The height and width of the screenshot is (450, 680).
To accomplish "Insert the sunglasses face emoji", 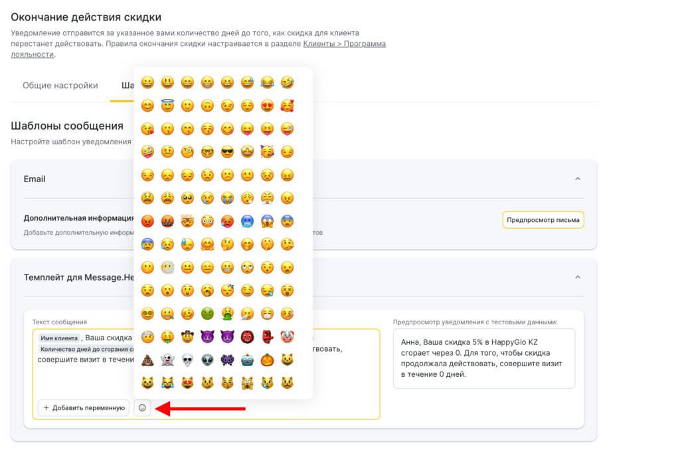I will (x=227, y=152).
